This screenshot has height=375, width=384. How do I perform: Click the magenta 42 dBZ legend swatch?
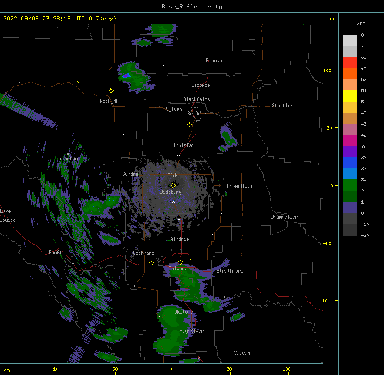(350, 140)
